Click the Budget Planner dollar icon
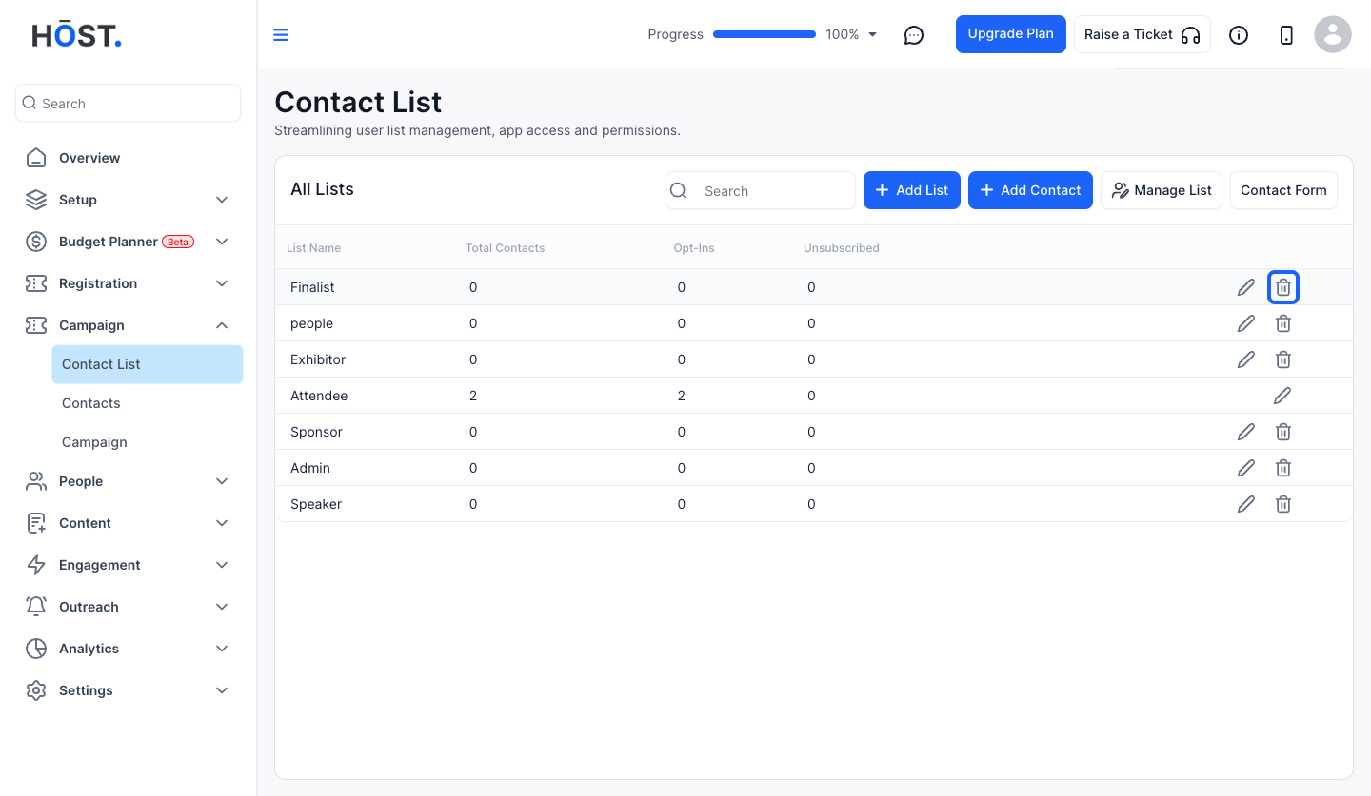 coord(36,242)
